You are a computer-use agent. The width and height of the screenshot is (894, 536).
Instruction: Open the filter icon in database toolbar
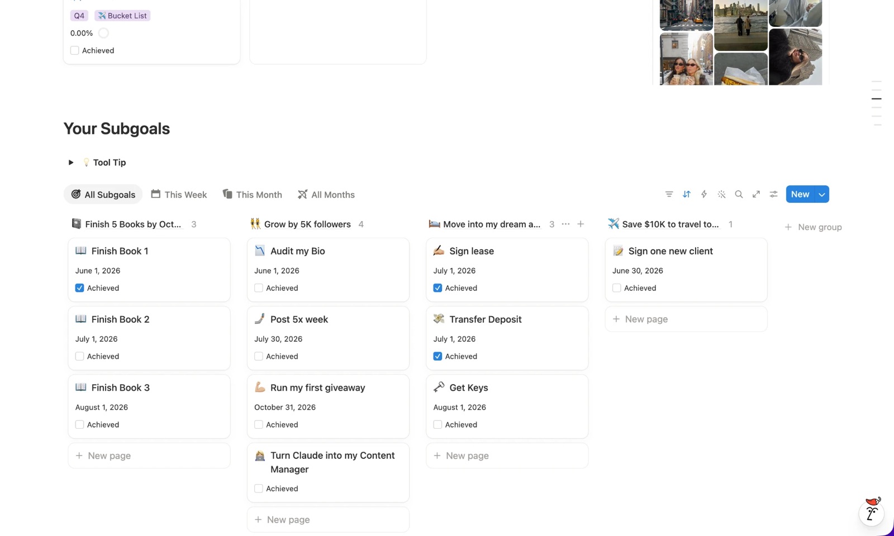(669, 194)
